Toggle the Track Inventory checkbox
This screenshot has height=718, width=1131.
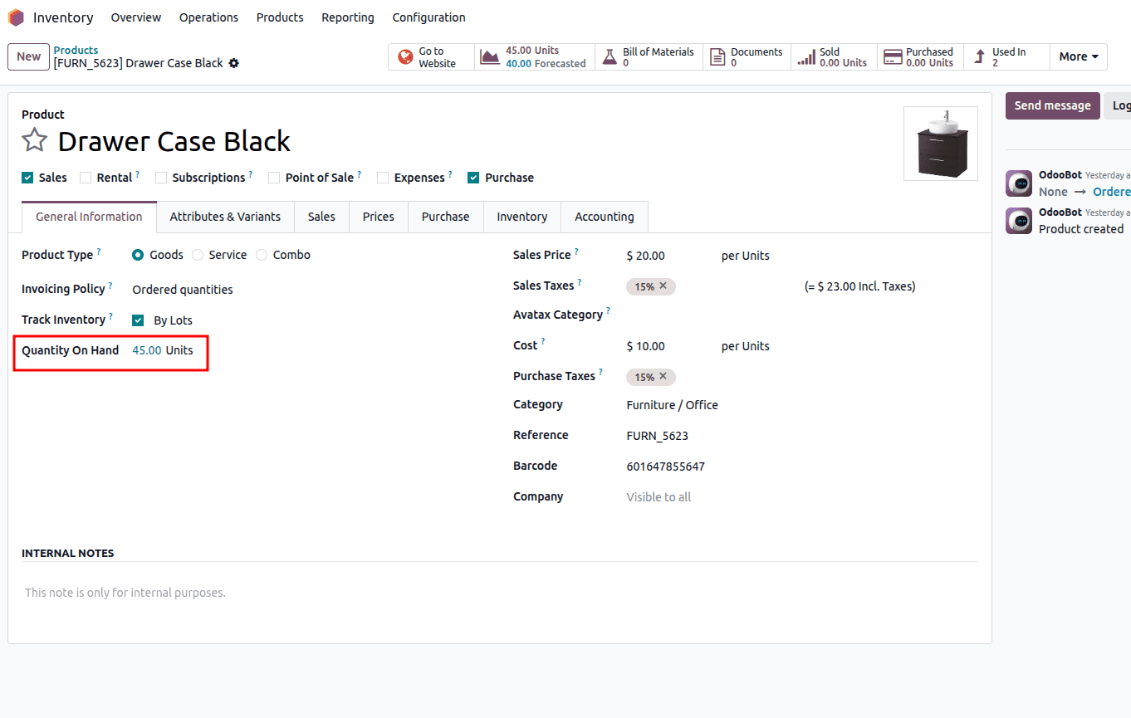[138, 320]
